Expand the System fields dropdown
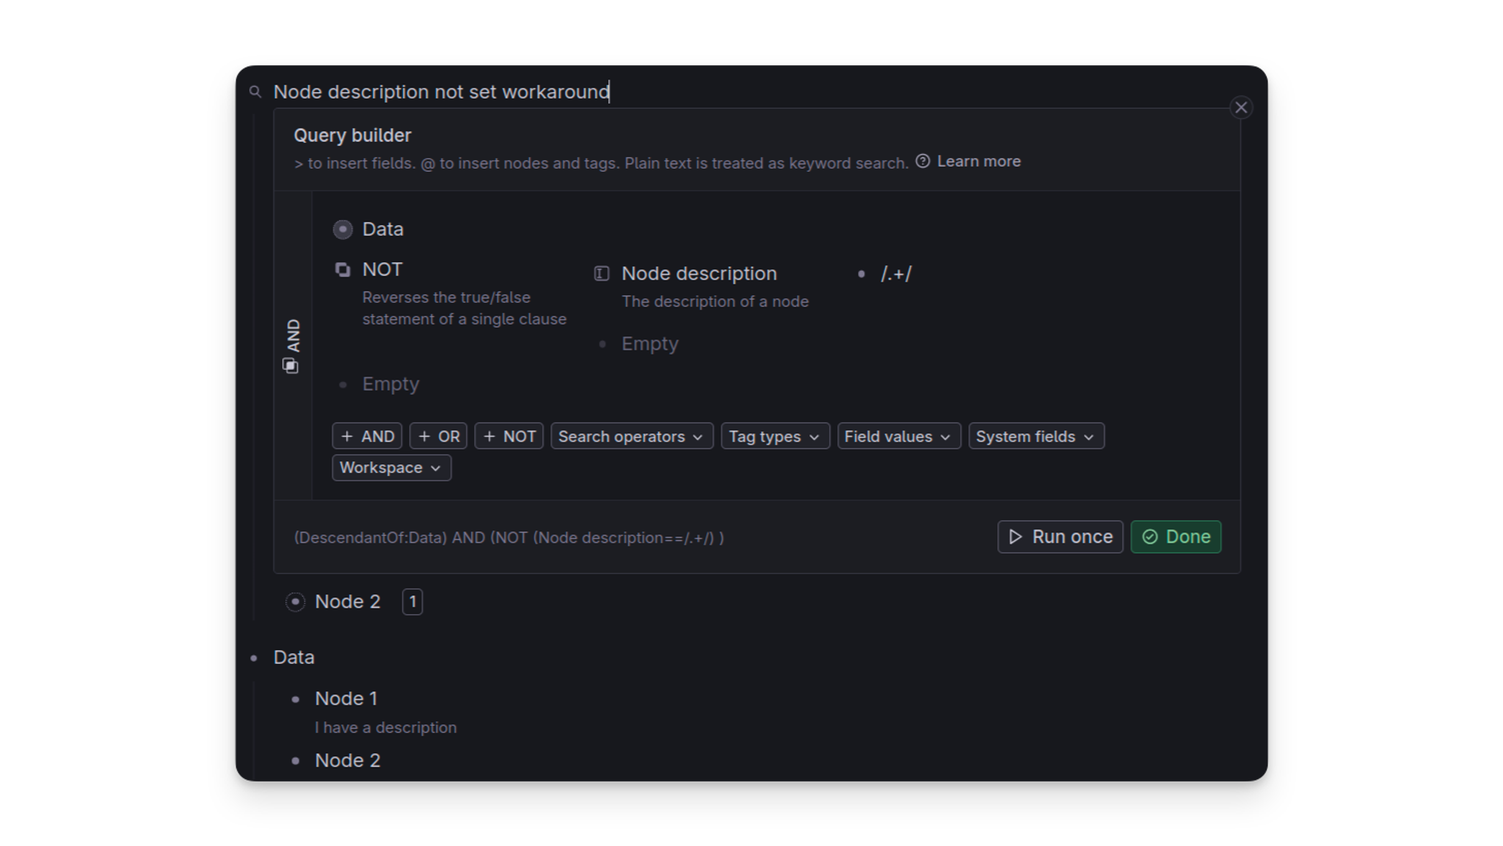Viewport: 1503px width, 846px height. pyautogui.click(x=1036, y=436)
